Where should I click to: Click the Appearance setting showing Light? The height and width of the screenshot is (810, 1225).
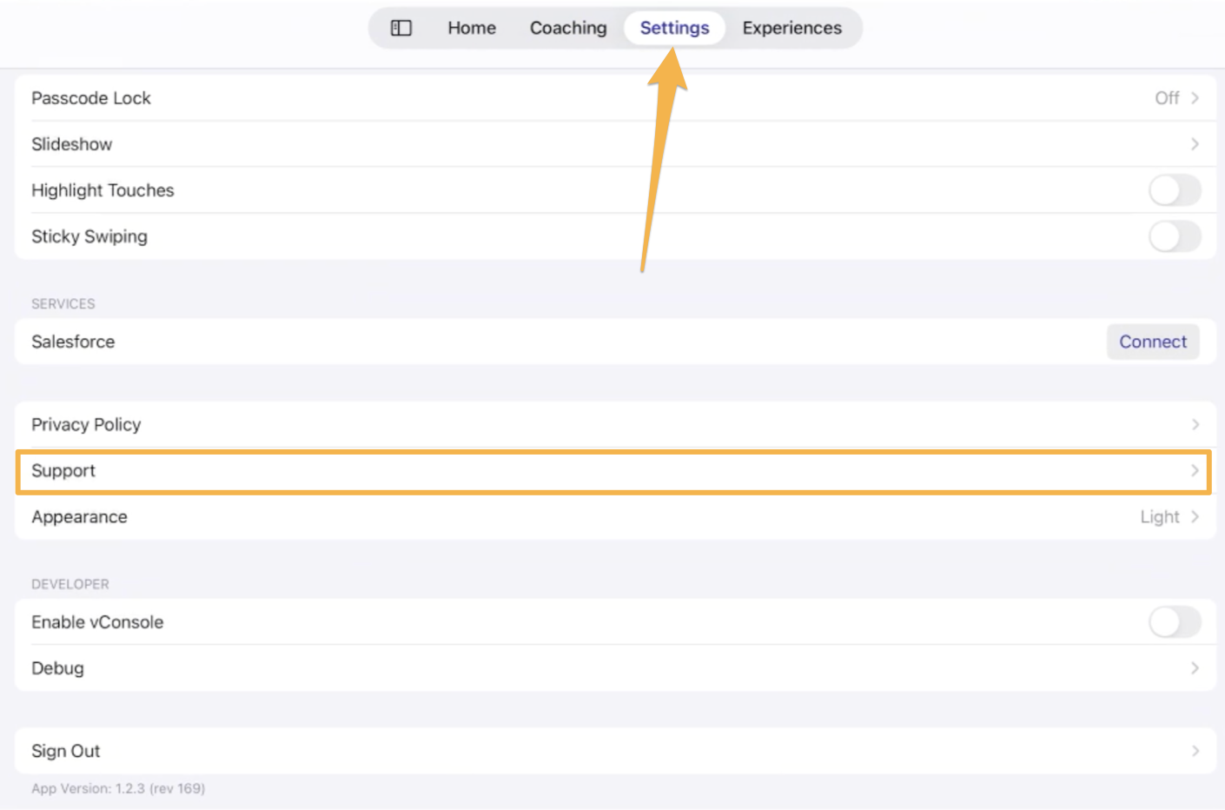click(x=79, y=516)
